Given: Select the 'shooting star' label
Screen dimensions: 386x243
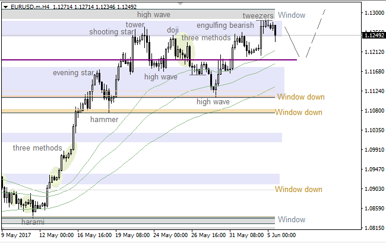Looking at the screenshot, I should pos(112,32).
